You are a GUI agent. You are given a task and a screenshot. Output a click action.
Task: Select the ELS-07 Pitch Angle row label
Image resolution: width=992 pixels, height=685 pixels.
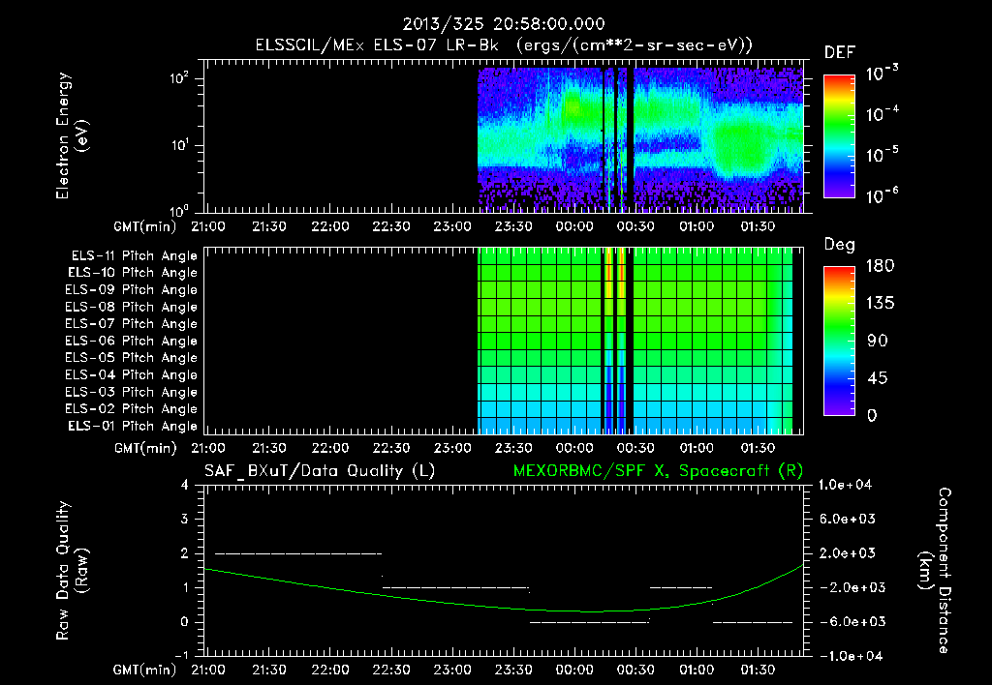131,323
